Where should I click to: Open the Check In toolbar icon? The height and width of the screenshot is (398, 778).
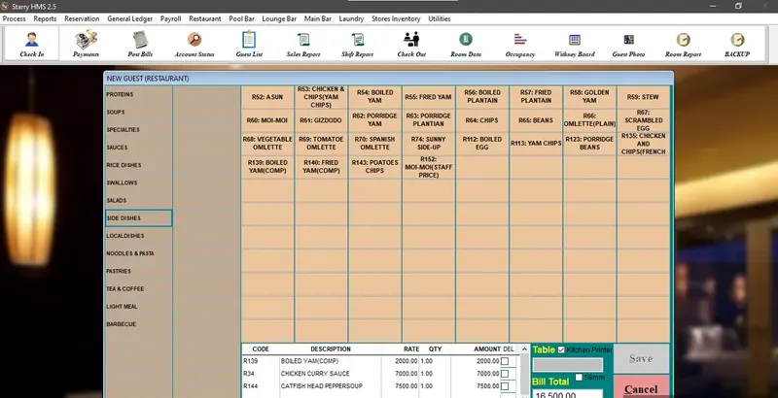32,44
